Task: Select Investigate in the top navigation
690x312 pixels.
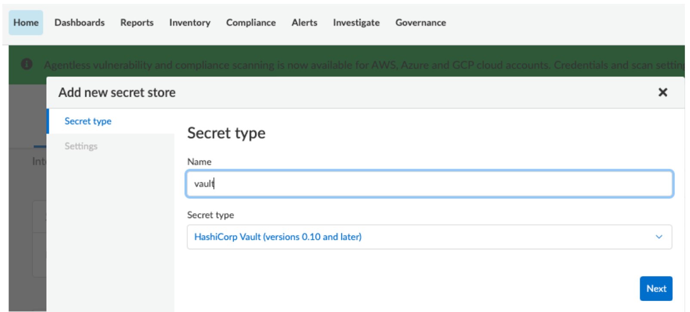Action: pyautogui.click(x=356, y=23)
